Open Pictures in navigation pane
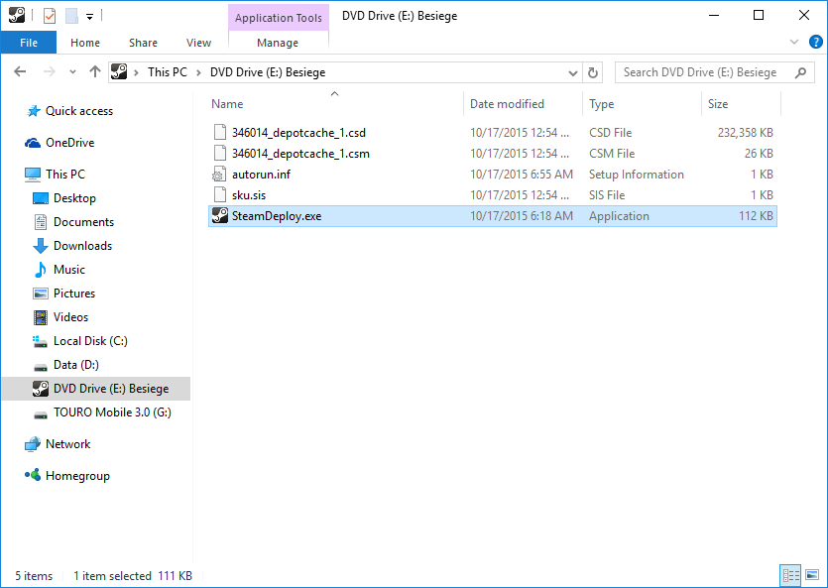Image resolution: width=828 pixels, height=588 pixels. pos(74,293)
